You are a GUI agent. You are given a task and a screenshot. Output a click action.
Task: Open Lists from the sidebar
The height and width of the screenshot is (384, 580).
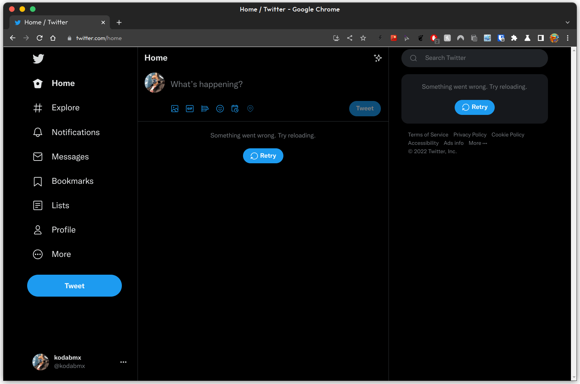click(51, 205)
